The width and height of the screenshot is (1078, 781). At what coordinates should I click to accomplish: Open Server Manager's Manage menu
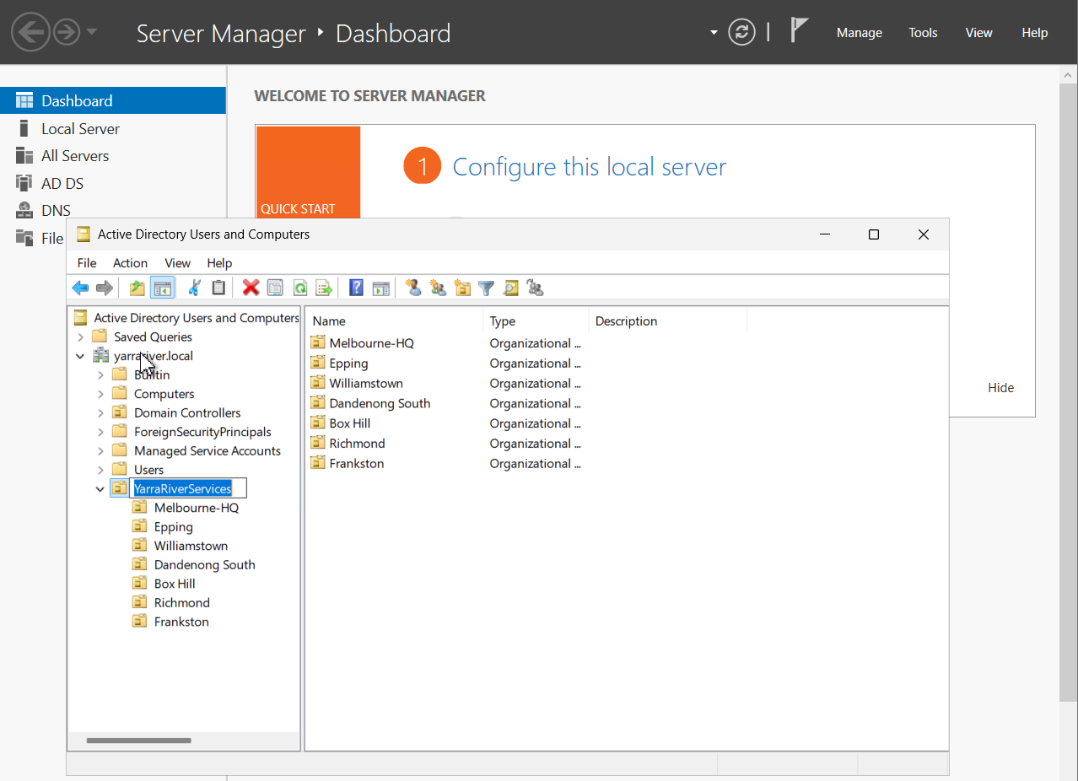point(860,33)
